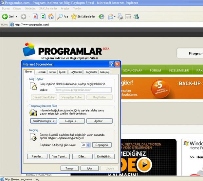Click the day count field showing 20
The height and width of the screenshot is (181, 203).
(83, 145)
